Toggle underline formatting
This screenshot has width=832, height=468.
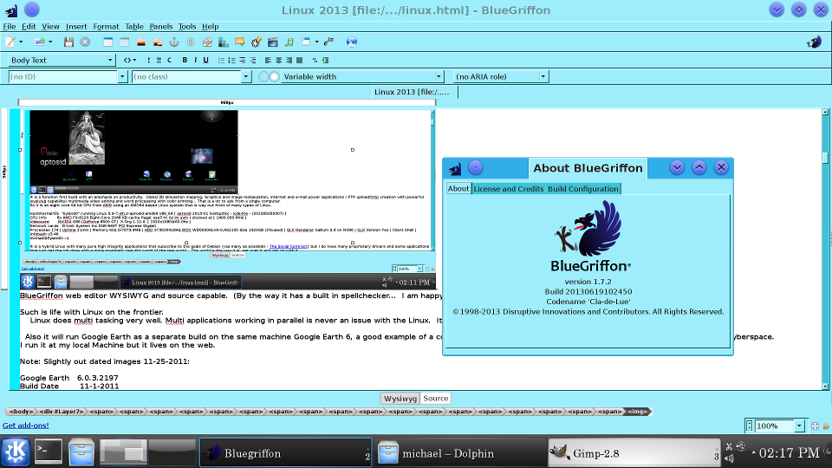[206, 61]
